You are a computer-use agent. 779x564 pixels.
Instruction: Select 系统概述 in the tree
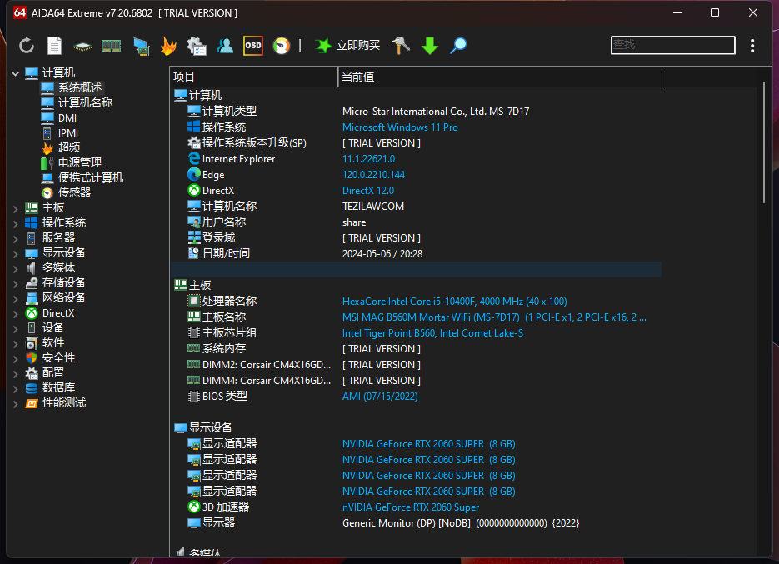(79, 88)
